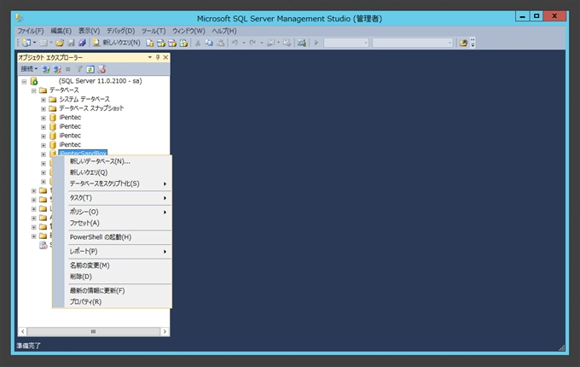580x367 pixels.
Task: Click the Analysis Services MDX Query icon
Action: tap(161, 43)
